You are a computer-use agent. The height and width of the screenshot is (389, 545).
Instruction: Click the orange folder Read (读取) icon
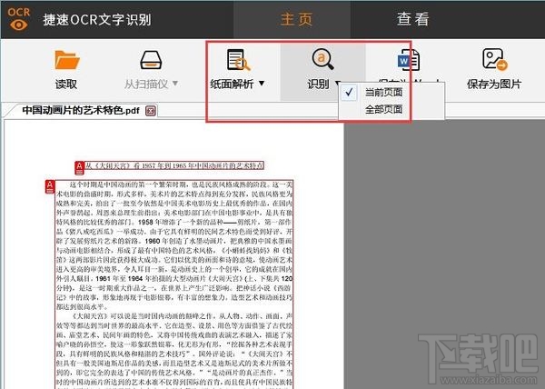[67, 60]
